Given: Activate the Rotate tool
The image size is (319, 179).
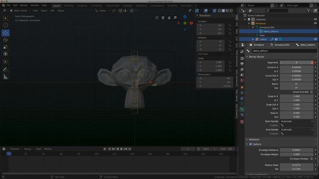Looking at the screenshot, I should (5, 40).
